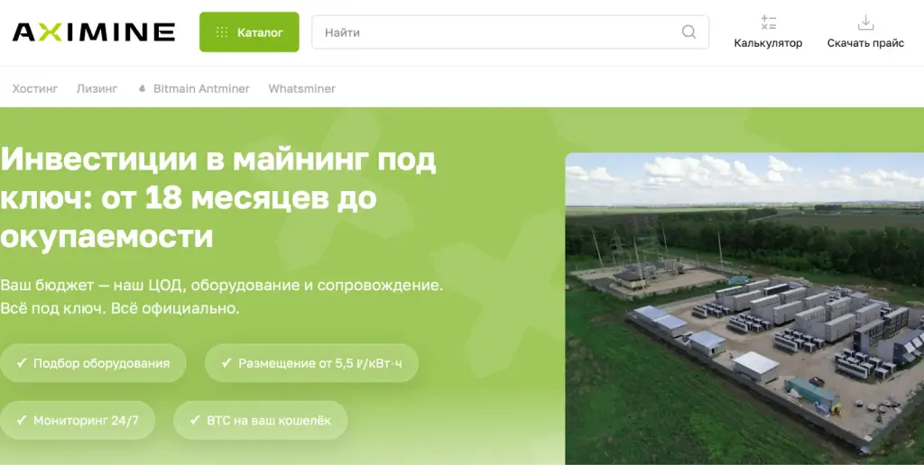Click the Мониторинг 24/7 pill
The width and height of the screenshot is (924, 465).
tap(78, 420)
